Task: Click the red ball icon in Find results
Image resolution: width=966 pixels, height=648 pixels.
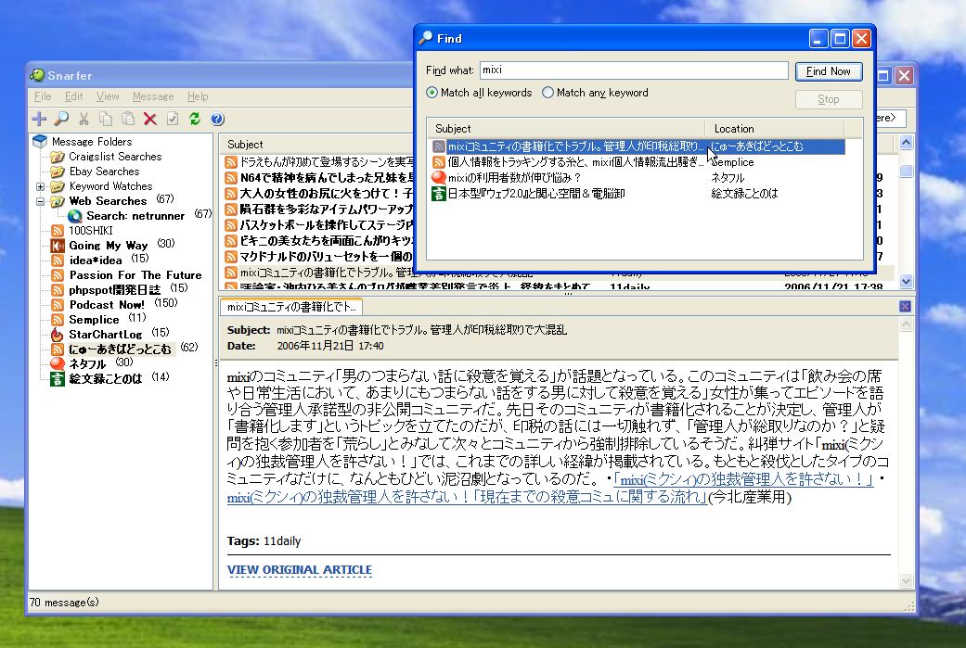Action: pyautogui.click(x=439, y=178)
